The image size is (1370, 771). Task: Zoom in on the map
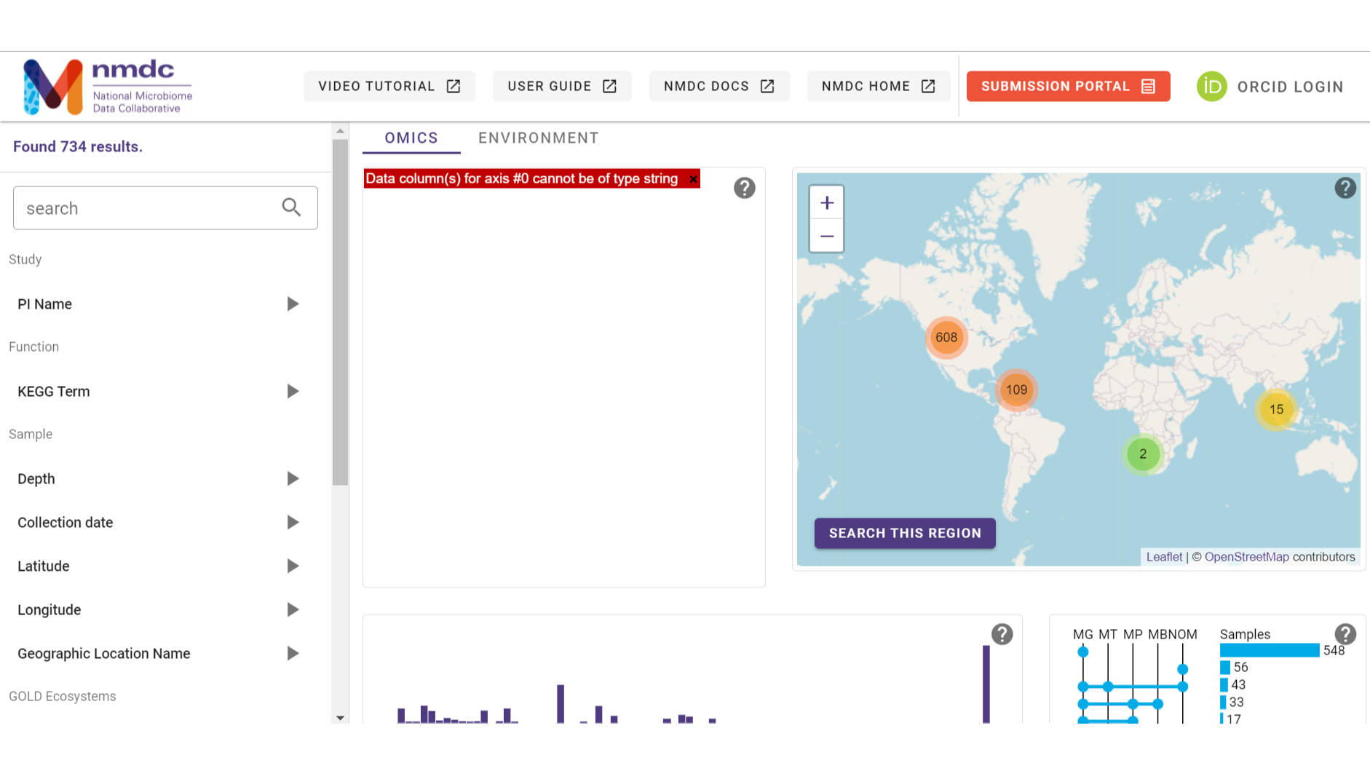pos(827,202)
